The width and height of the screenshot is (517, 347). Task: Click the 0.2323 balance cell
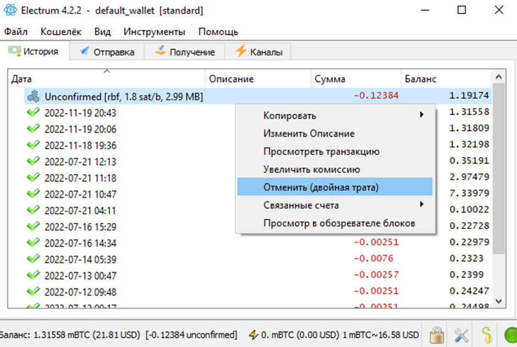(x=466, y=258)
